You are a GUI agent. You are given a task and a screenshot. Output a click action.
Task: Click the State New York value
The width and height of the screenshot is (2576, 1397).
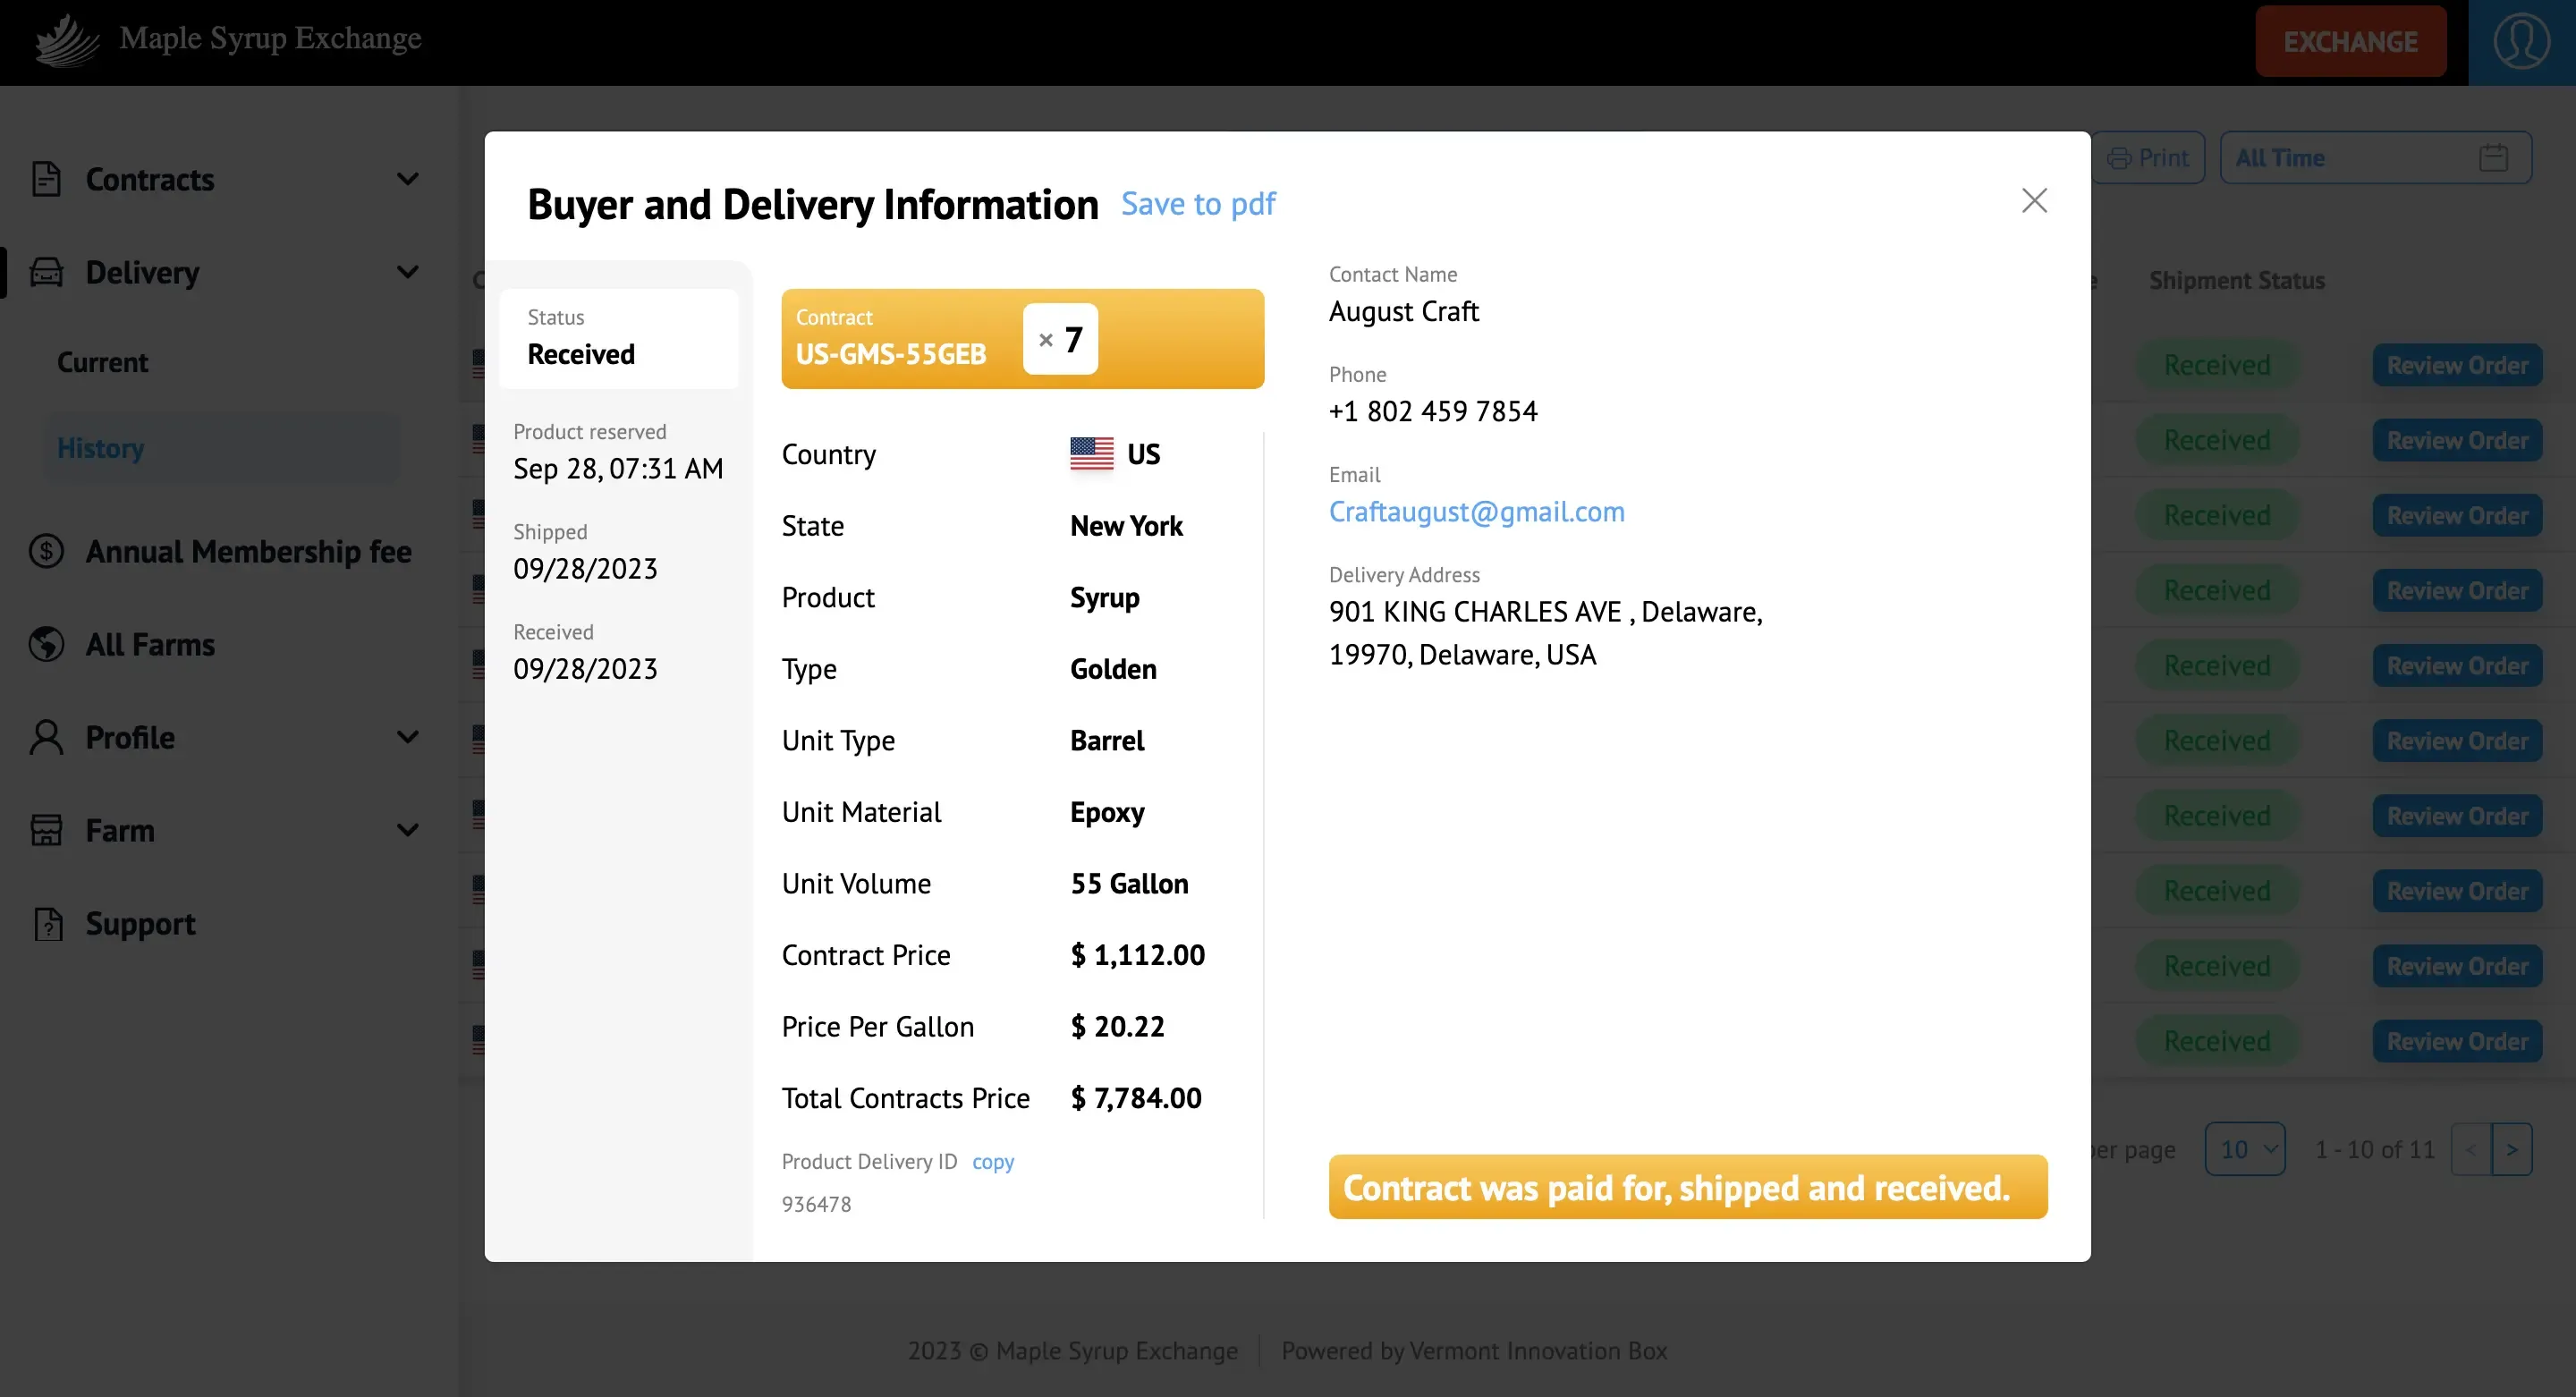coord(1126,526)
